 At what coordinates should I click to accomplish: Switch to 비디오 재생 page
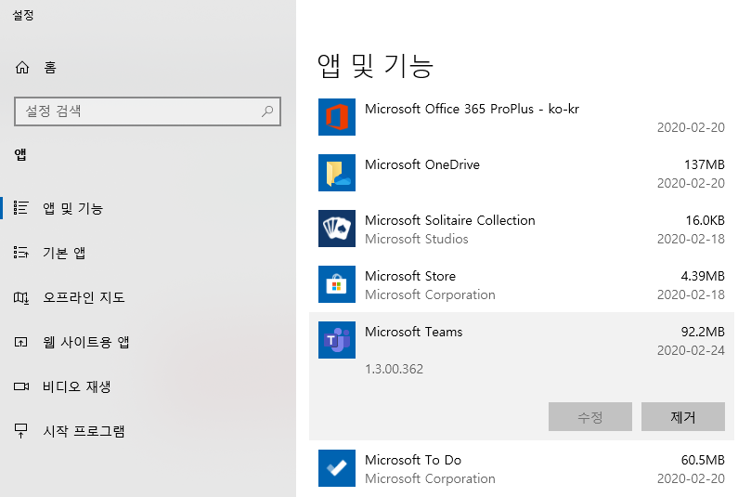tap(77, 386)
